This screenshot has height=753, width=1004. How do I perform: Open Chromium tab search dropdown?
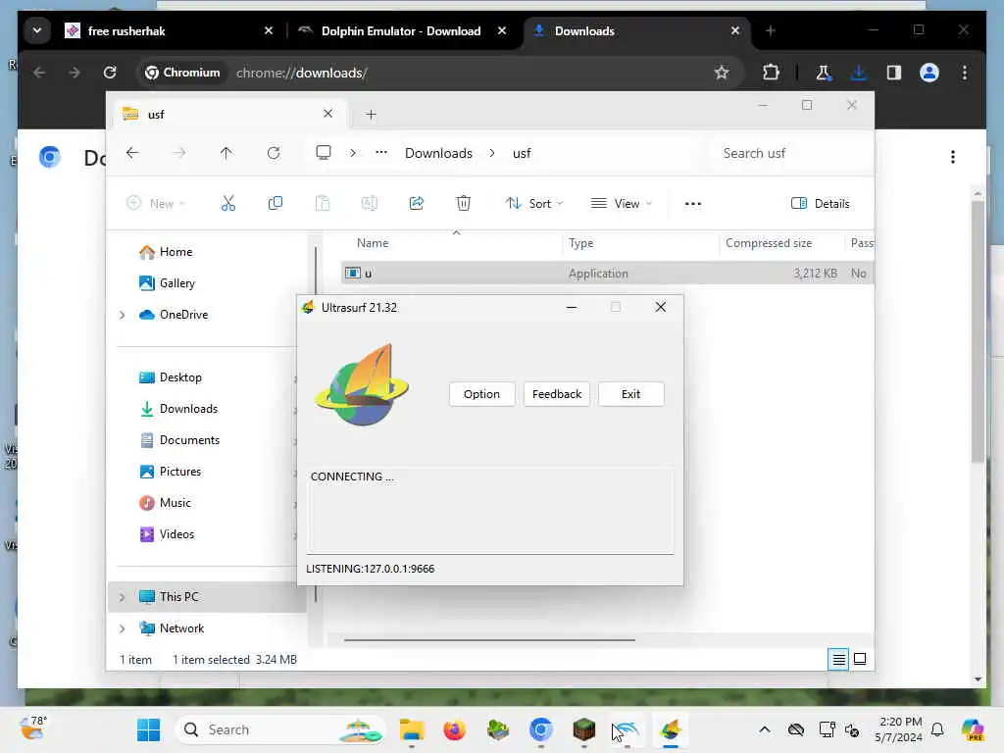tap(37, 30)
